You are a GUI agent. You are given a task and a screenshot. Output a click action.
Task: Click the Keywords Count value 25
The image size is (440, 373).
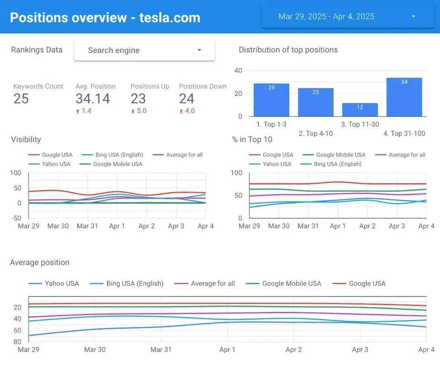pyautogui.click(x=20, y=99)
